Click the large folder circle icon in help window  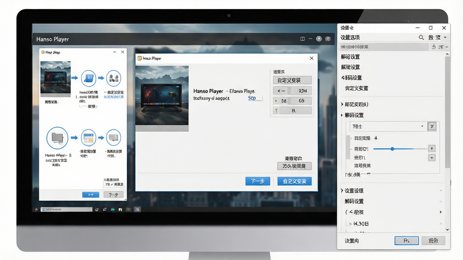point(57,138)
